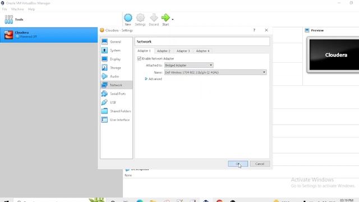Select the Cloudera VM icon in the list
Viewport: 359px width, 202px height.
pyautogui.click(x=9, y=35)
